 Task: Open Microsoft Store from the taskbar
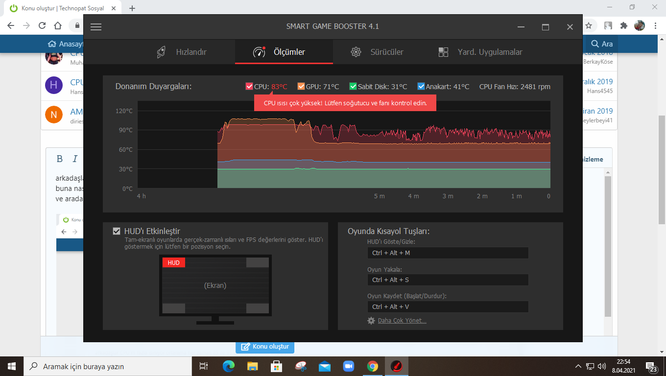point(276,366)
